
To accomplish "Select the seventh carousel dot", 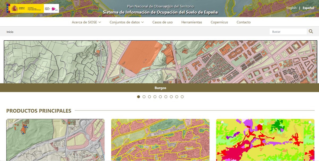I will [171, 97].
